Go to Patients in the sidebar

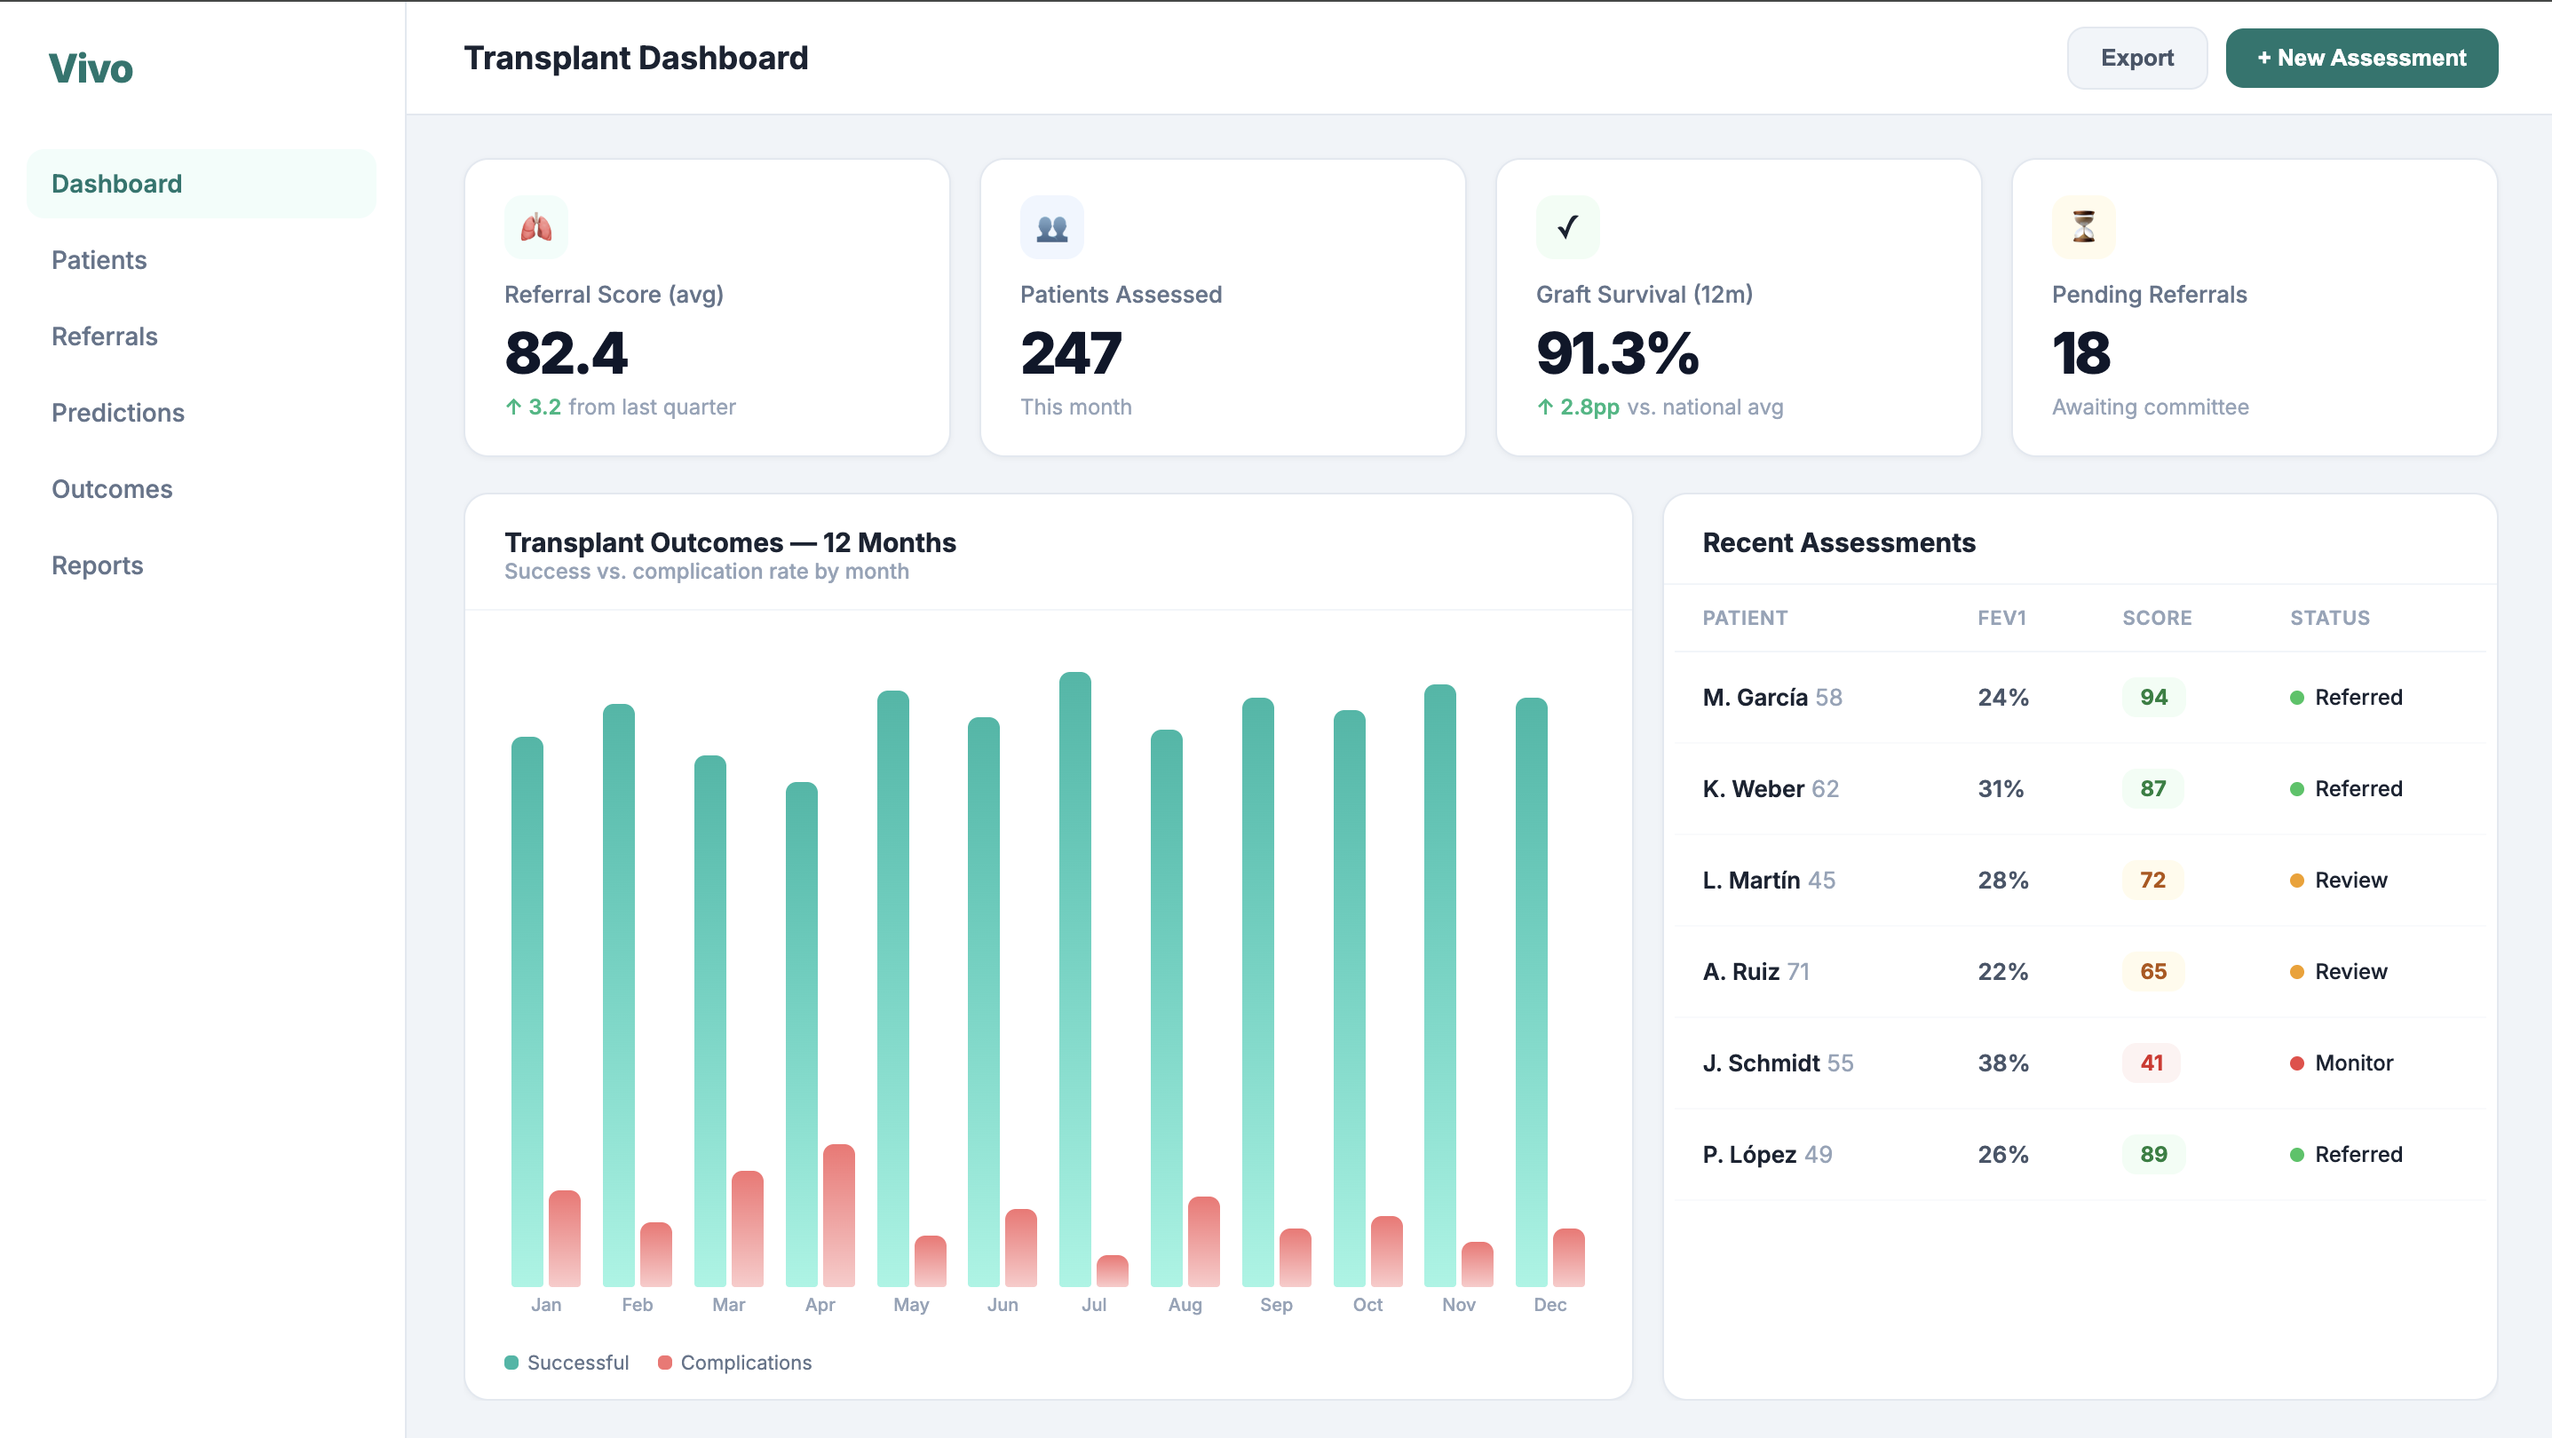coord(201,260)
